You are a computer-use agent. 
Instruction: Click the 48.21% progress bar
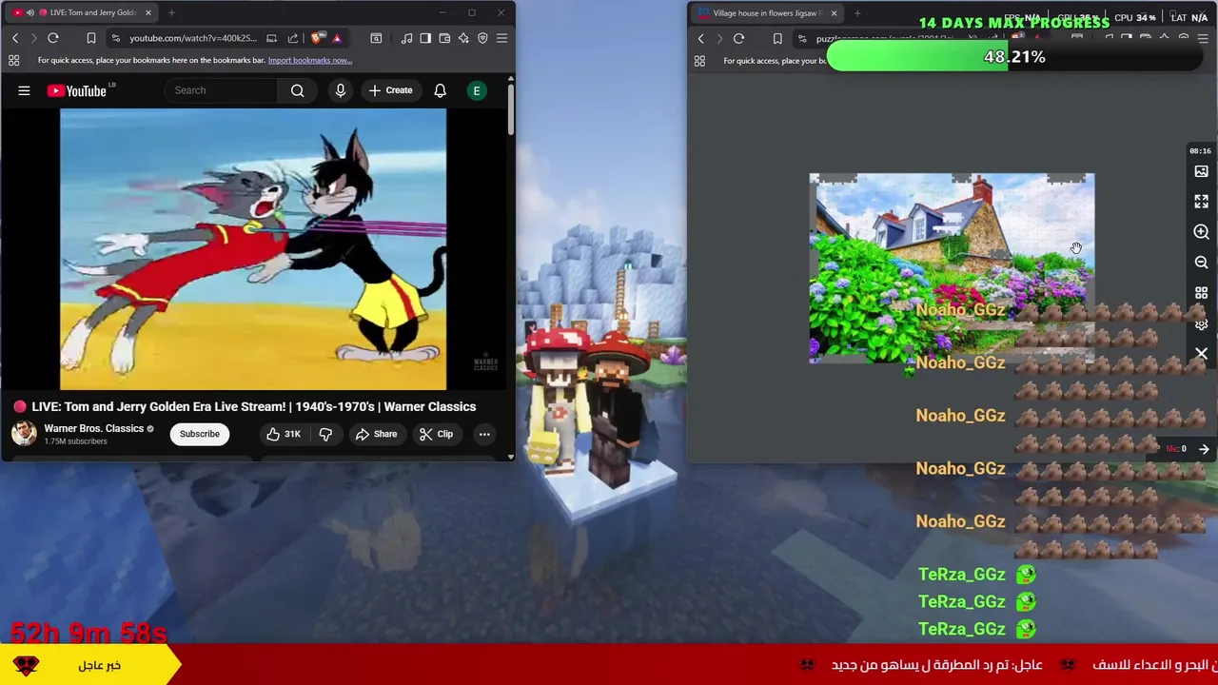click(1014, 57)
